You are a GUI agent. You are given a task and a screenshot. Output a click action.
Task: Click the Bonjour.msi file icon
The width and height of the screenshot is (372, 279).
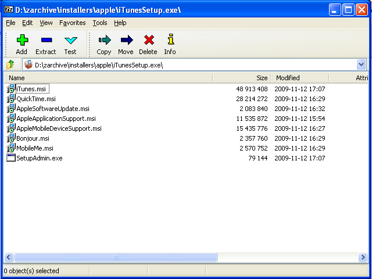tap(11, 138)
